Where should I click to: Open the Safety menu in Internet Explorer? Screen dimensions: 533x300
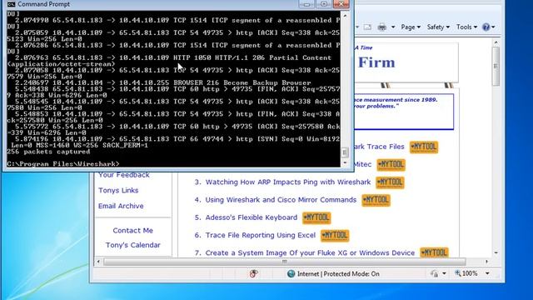coord(438,27)
